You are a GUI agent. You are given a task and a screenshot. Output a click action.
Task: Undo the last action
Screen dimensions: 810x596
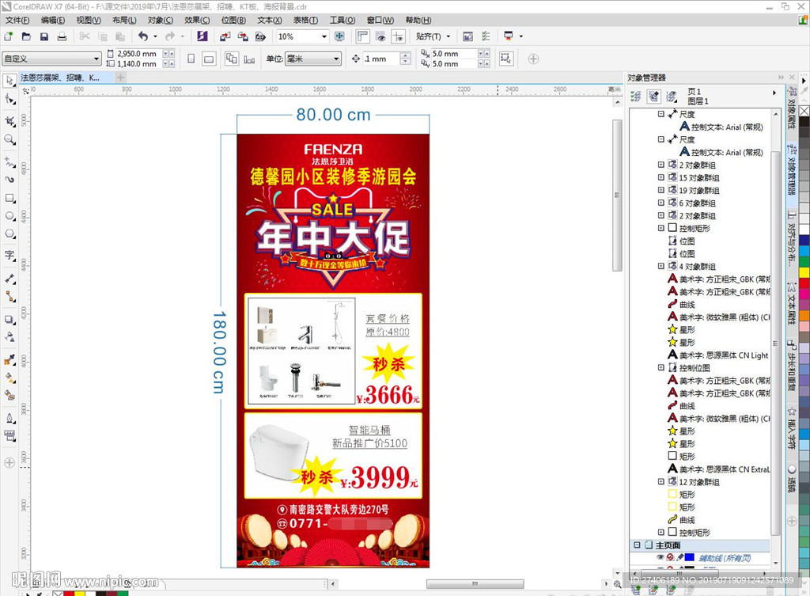(x=143, y=36)
